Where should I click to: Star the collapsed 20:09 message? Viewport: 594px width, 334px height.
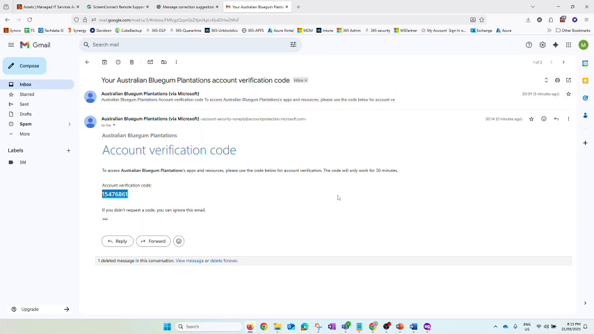pyautogui.click(x=569, y=94)
